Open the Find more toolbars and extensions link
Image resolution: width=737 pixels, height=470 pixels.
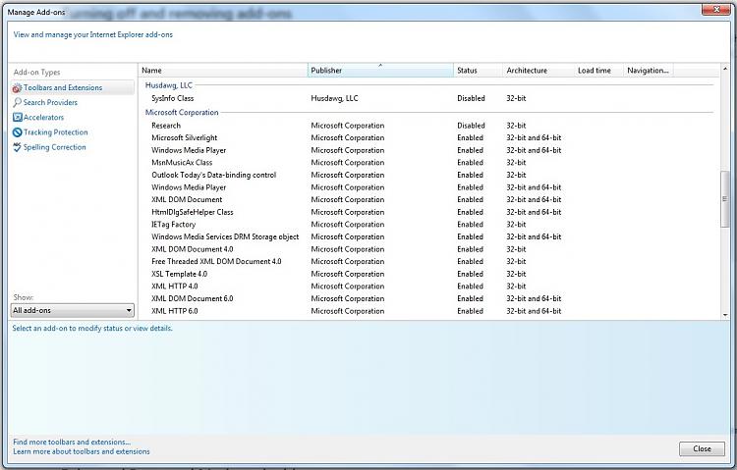tap(72, 442)
